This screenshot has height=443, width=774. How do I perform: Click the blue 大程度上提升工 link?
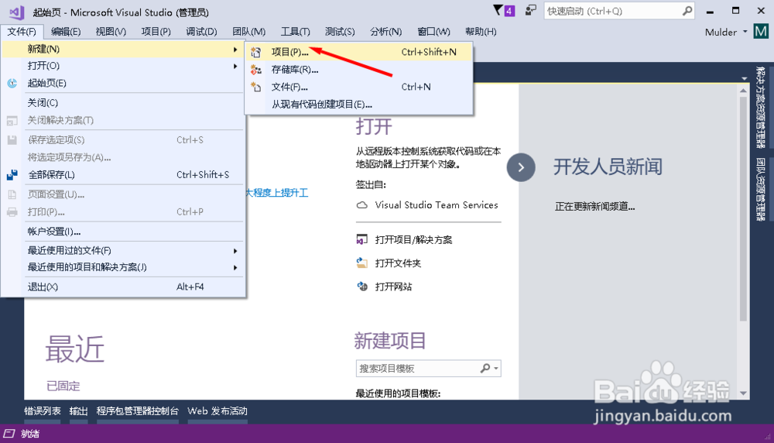[x=277, y=193]
